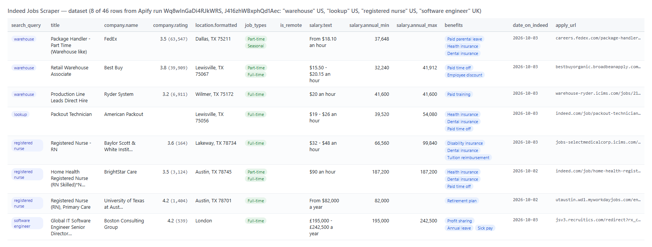The width and height of the screenshot is (652, 247).
Task: Click the Disability insurance benefit tag
Action: tap(465, 143)
